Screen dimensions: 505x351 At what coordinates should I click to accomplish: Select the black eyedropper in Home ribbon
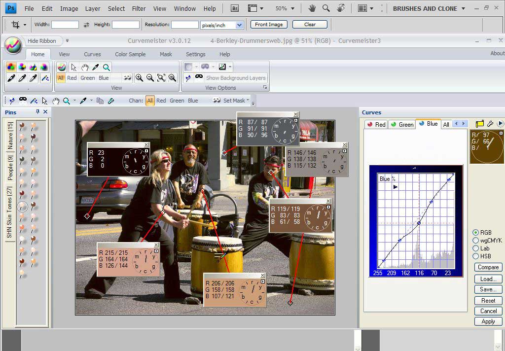click(11, 78)
